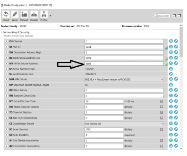Click the Read radio settings icon

click(x=6, y=14)
